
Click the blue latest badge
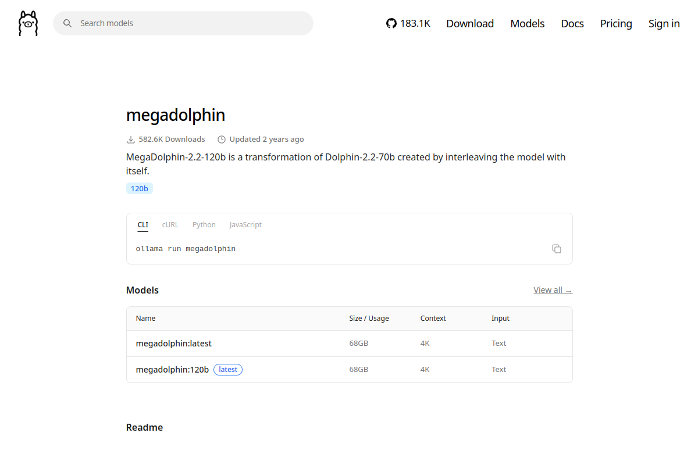[228, 370]
